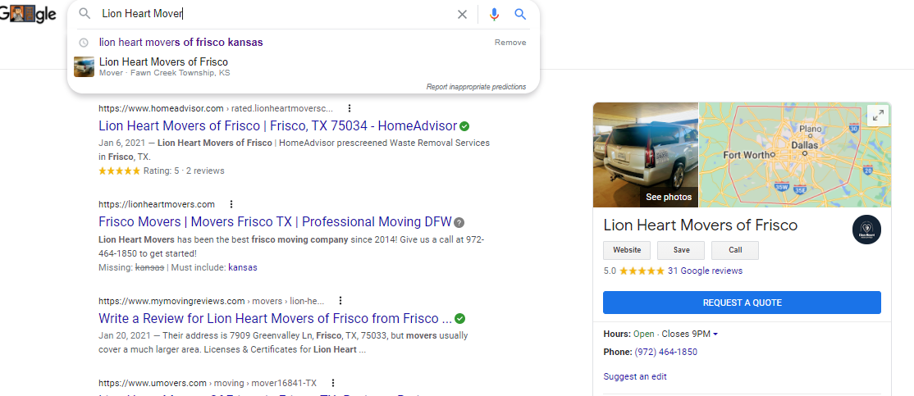Click URL text 'https://www.homeadvisor.com'
This screenshot has height=396, width=914.
(x=161, y=108)
